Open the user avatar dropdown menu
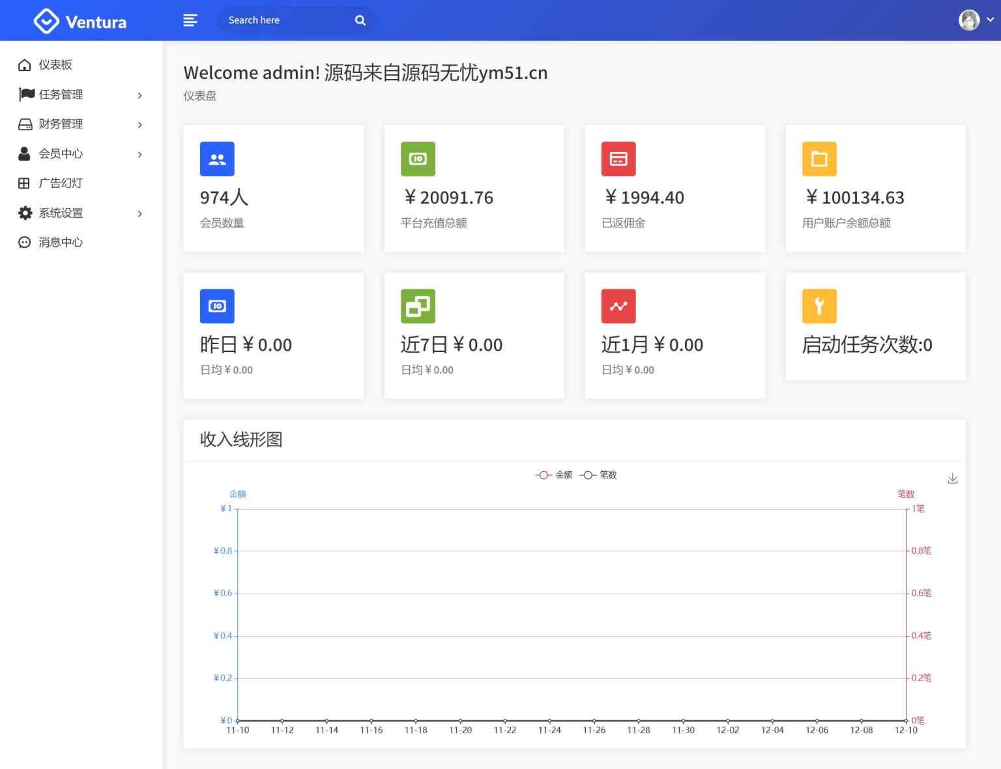The image size is (1001, 769). [x=969, y=20]
